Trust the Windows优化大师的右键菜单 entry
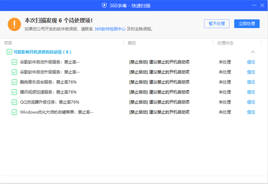The width and height of the screenshot is (268, 184). click(x=251, y=112)
